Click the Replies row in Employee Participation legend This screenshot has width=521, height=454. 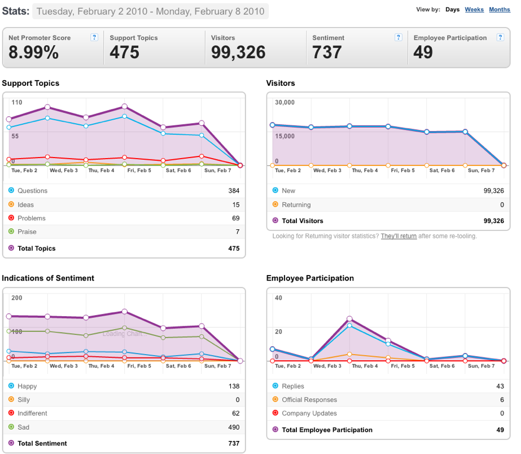388,386
